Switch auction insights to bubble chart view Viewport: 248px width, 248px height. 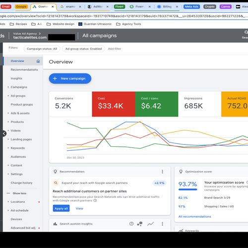140,224
